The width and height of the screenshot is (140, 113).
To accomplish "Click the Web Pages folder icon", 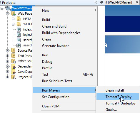I will pyautogui.click(x=13, y=14).
